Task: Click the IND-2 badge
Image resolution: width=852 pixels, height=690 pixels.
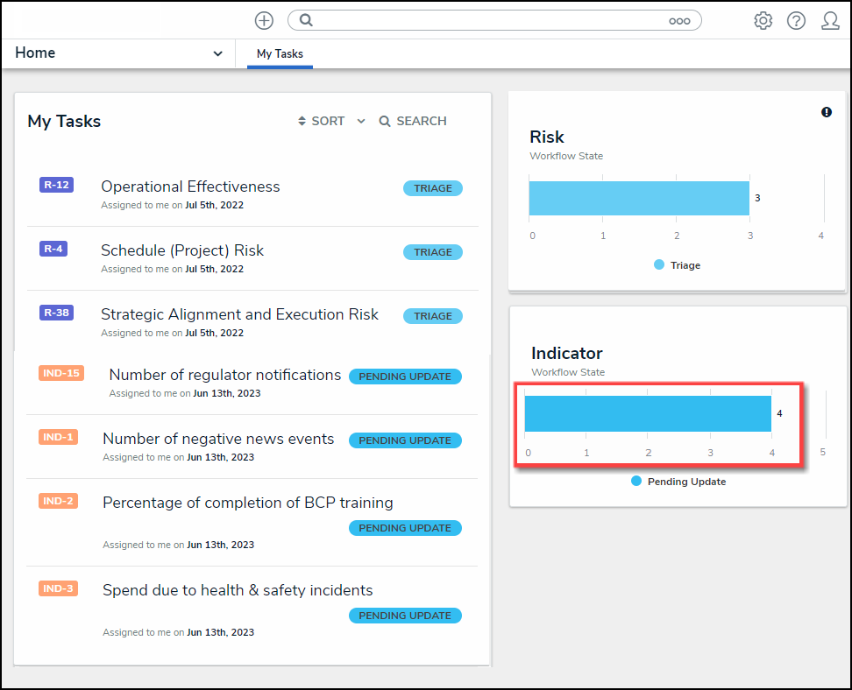Action: [x=58, y=501]
